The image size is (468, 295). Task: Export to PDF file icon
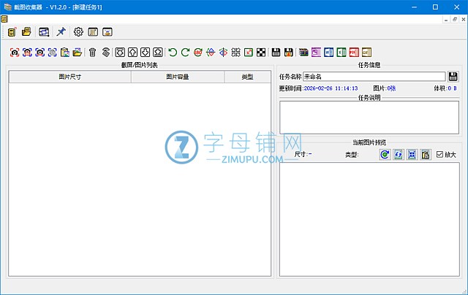[353, 52]
